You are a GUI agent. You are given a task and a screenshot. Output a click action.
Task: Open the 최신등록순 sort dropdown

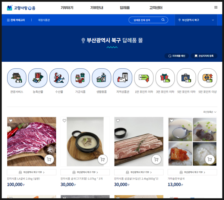tap(210, 112)
